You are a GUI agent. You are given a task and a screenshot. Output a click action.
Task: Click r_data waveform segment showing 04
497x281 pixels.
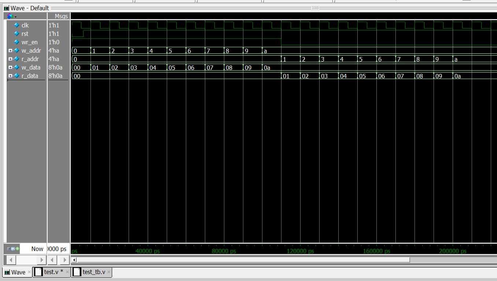click(x=348, y=76)
